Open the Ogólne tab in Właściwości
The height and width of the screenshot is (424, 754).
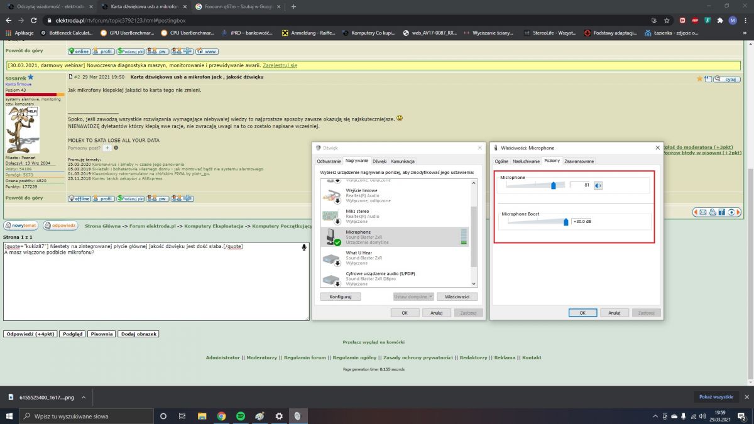point(501,161)
